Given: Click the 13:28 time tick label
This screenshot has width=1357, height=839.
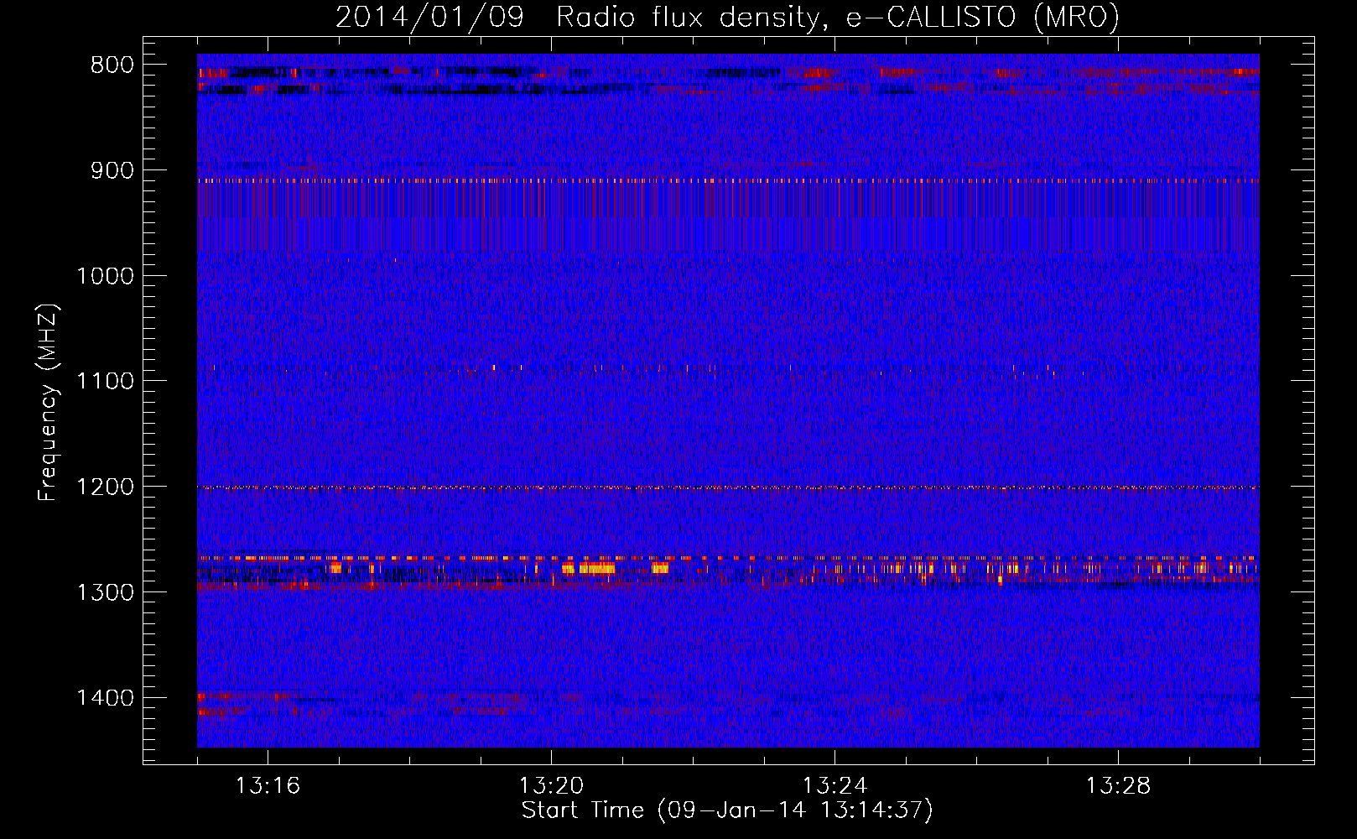Looking at the screenshot, I should 1118,786.
